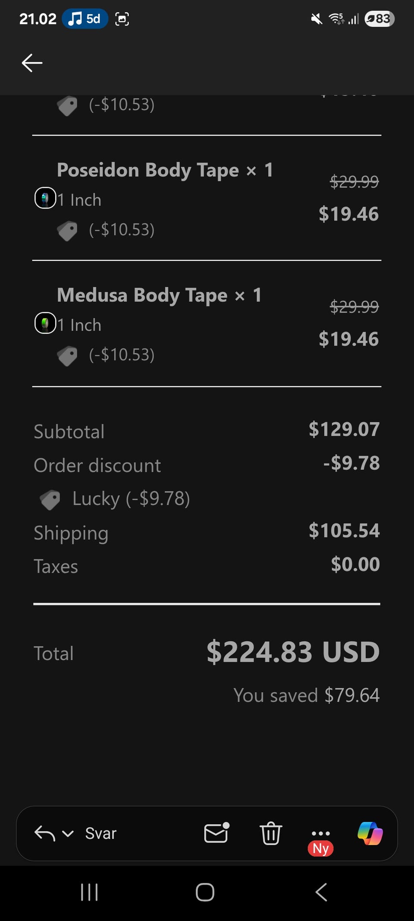This screenshot has width=414, height=921.
Task: Launch Copilot from colorful icon
Action: click(x=370, y=833)
